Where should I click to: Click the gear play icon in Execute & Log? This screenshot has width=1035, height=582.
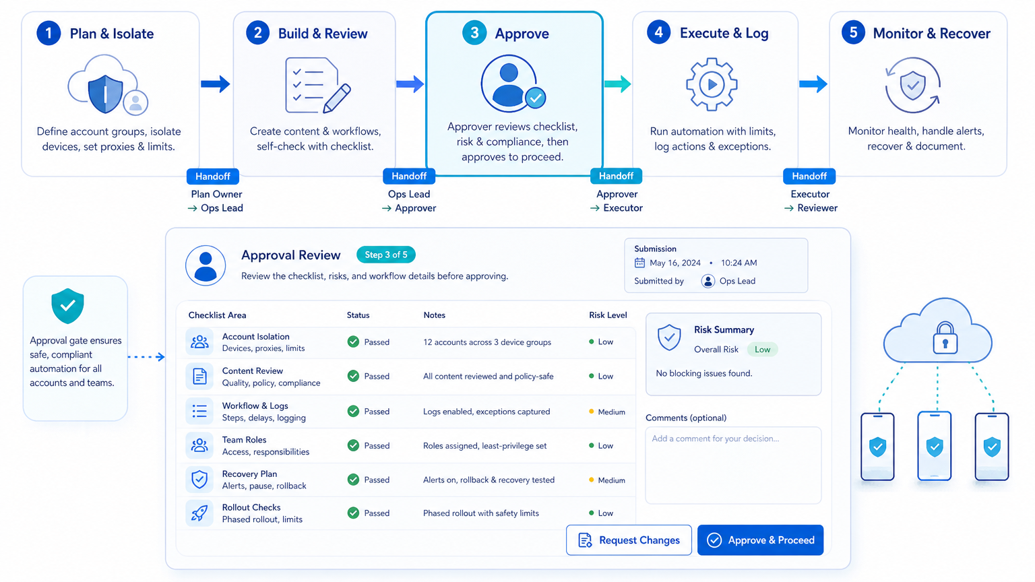point(712,84)
